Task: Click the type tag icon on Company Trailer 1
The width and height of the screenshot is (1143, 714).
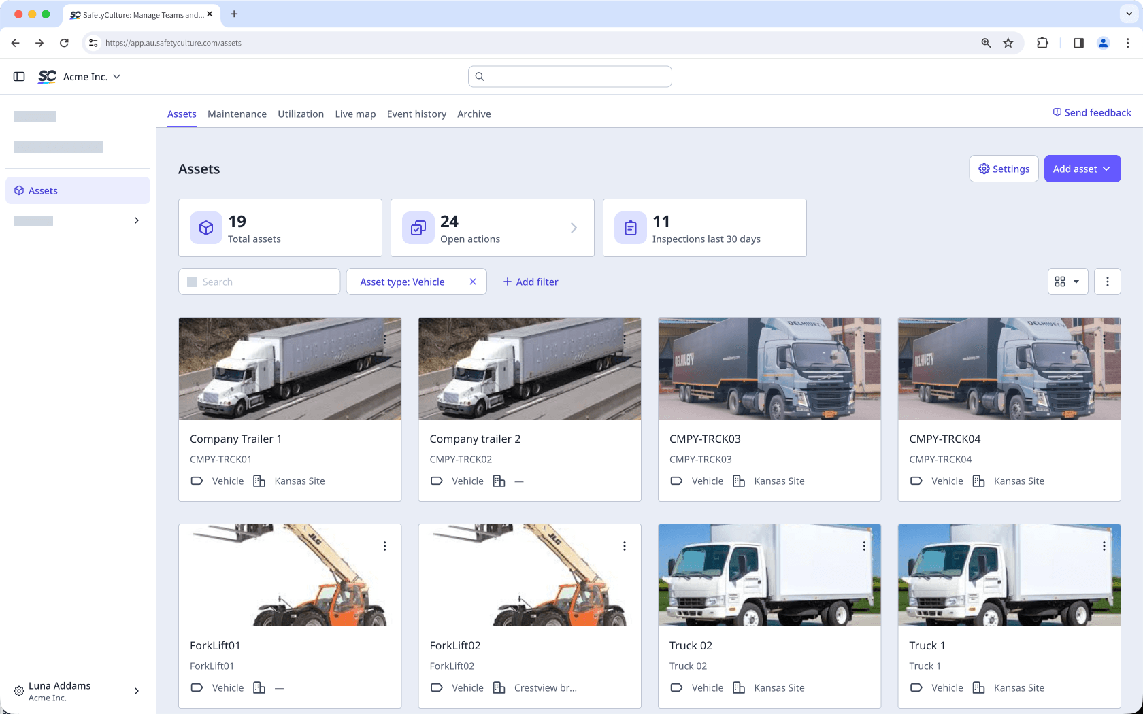Action: (197, 481)
